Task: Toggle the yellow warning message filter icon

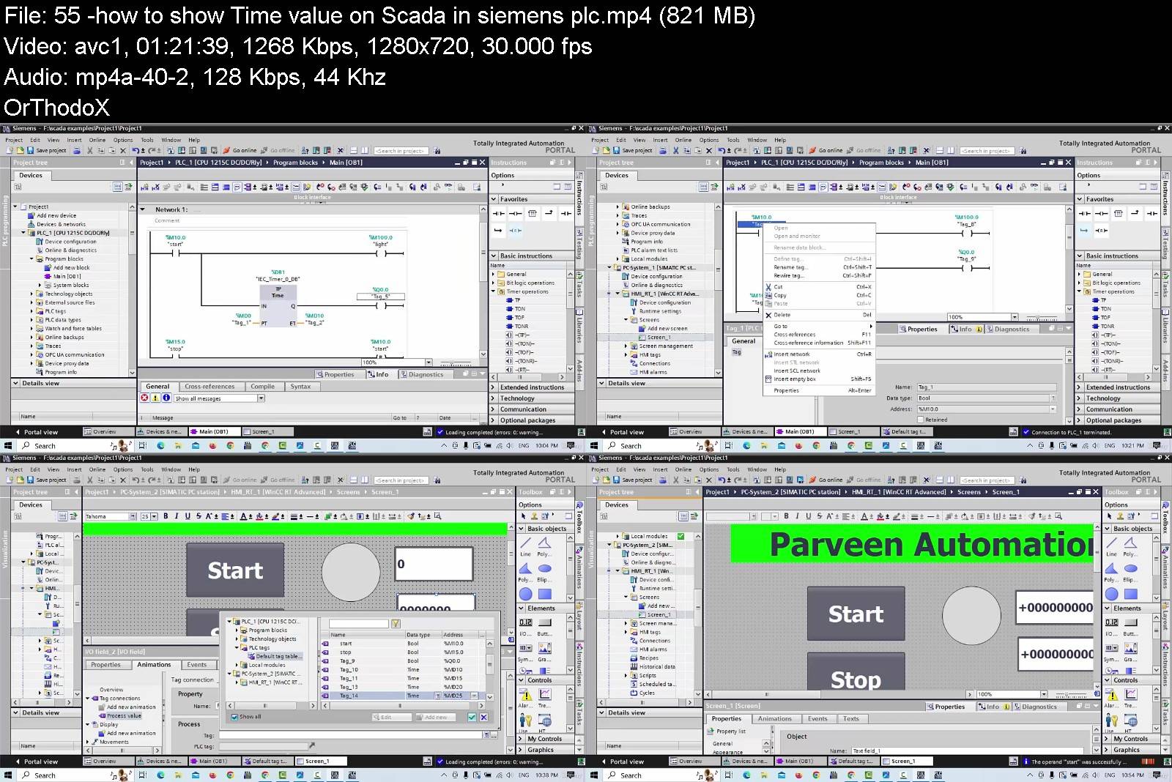Action: click(156, 398)
